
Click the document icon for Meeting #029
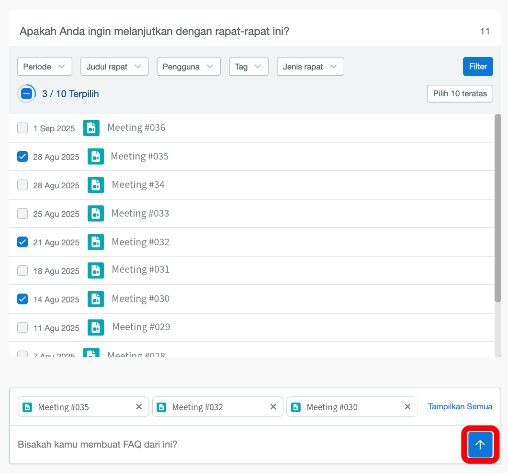pos(96,327)
